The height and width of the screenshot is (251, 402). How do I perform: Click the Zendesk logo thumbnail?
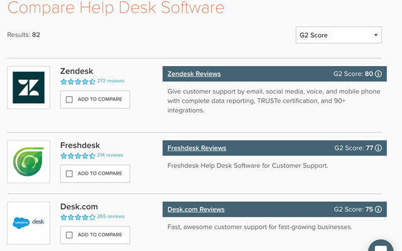click(28, 87)
